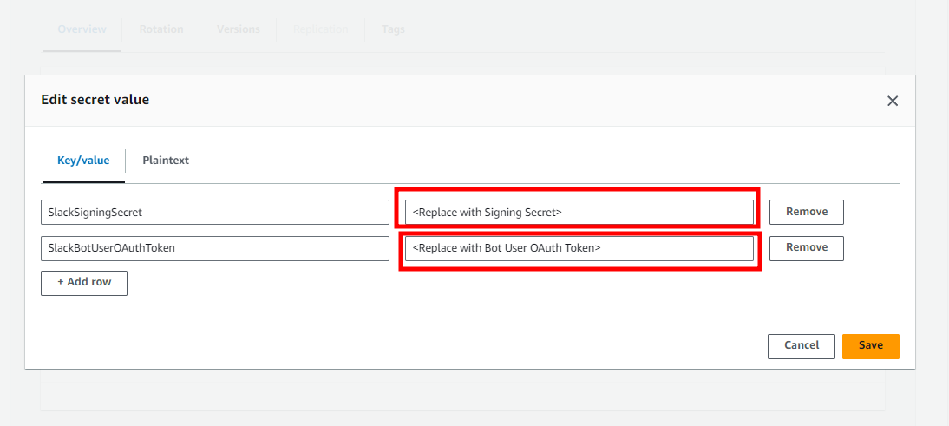949x426 pixels.
Task: Go to the Tags tab
Action: (393, 29)
